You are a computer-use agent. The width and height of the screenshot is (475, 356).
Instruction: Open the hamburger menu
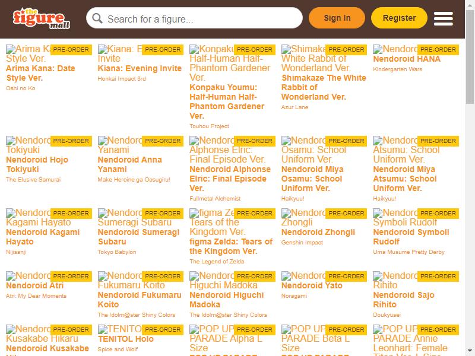click(443, 19)
